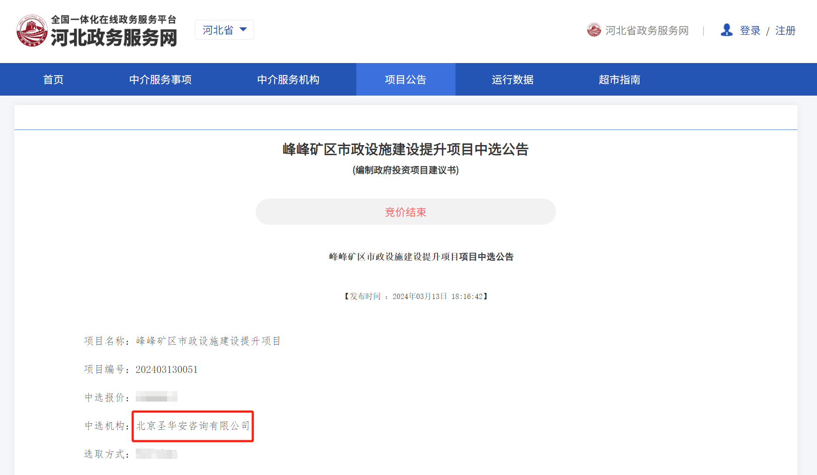Click the 登录 login link

click(750, 30)
